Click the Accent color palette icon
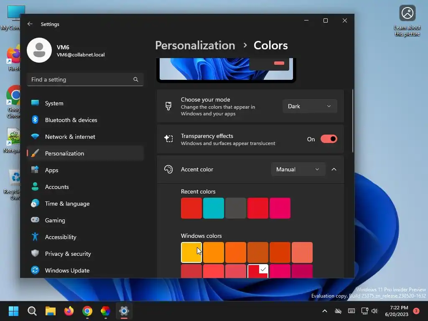 click(168, 169)
